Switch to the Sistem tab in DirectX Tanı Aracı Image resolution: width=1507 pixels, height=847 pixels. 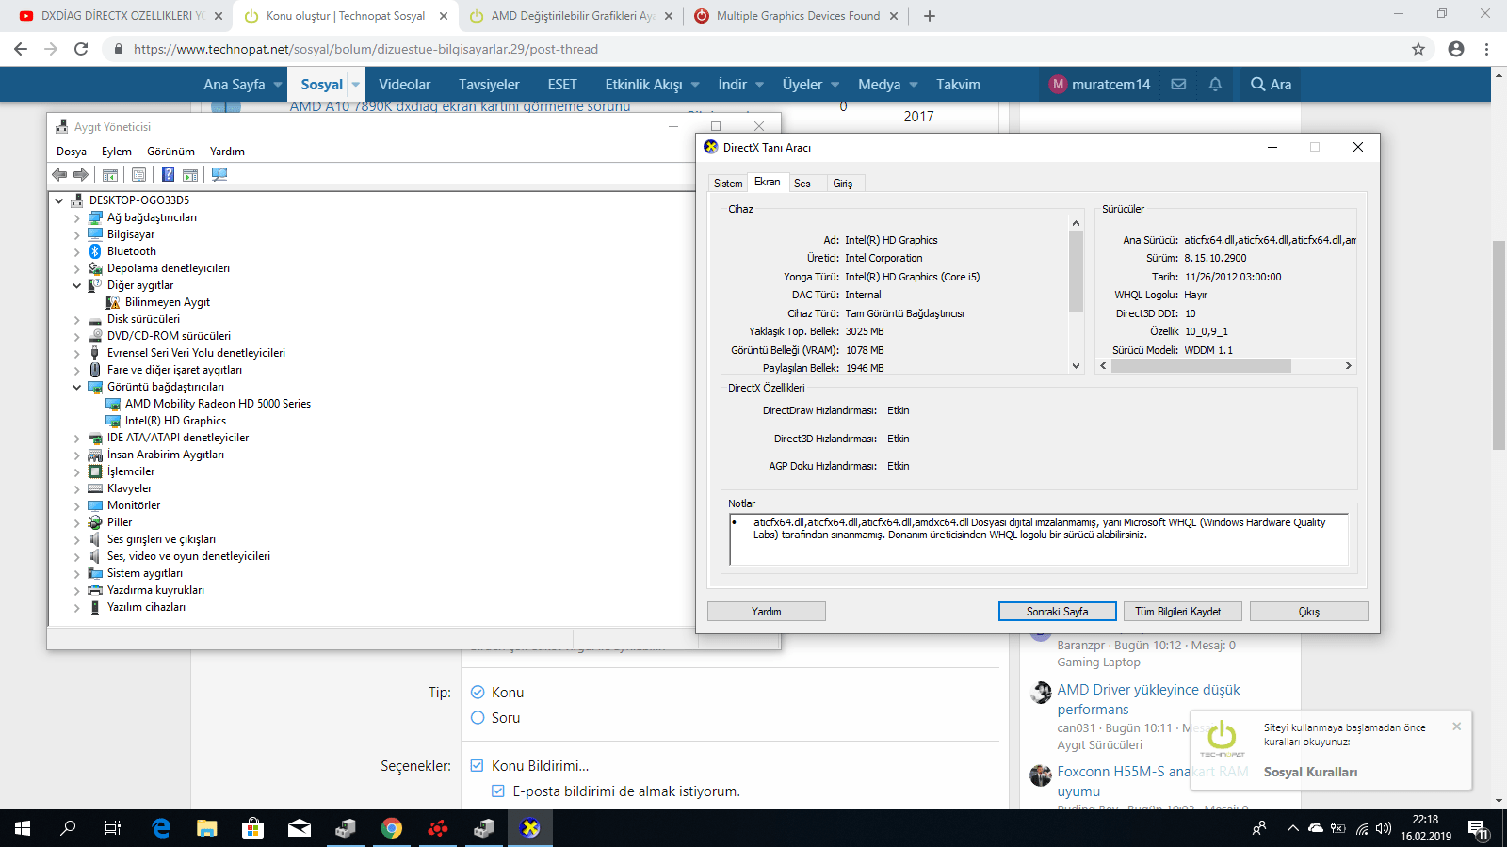(728, 184)
